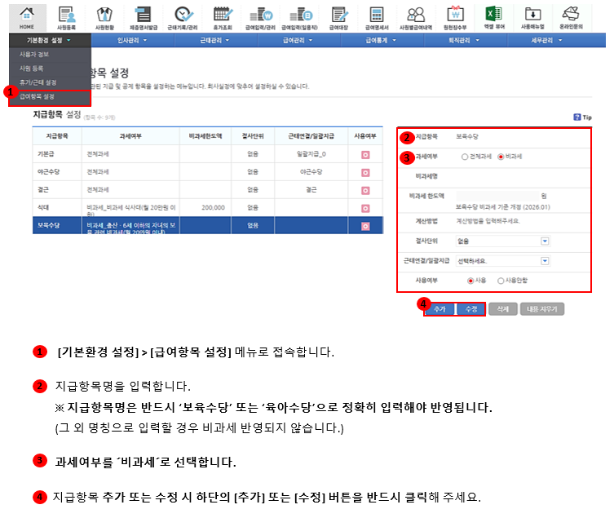Open the 휴가조회 calendar icon
The height and width of the screenshot is (518, 614).
point(222,16)
